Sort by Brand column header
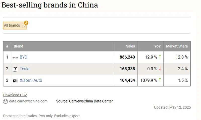 coord(18,46)
